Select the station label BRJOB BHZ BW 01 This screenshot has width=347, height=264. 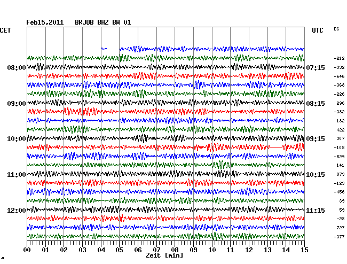point(103,22)
